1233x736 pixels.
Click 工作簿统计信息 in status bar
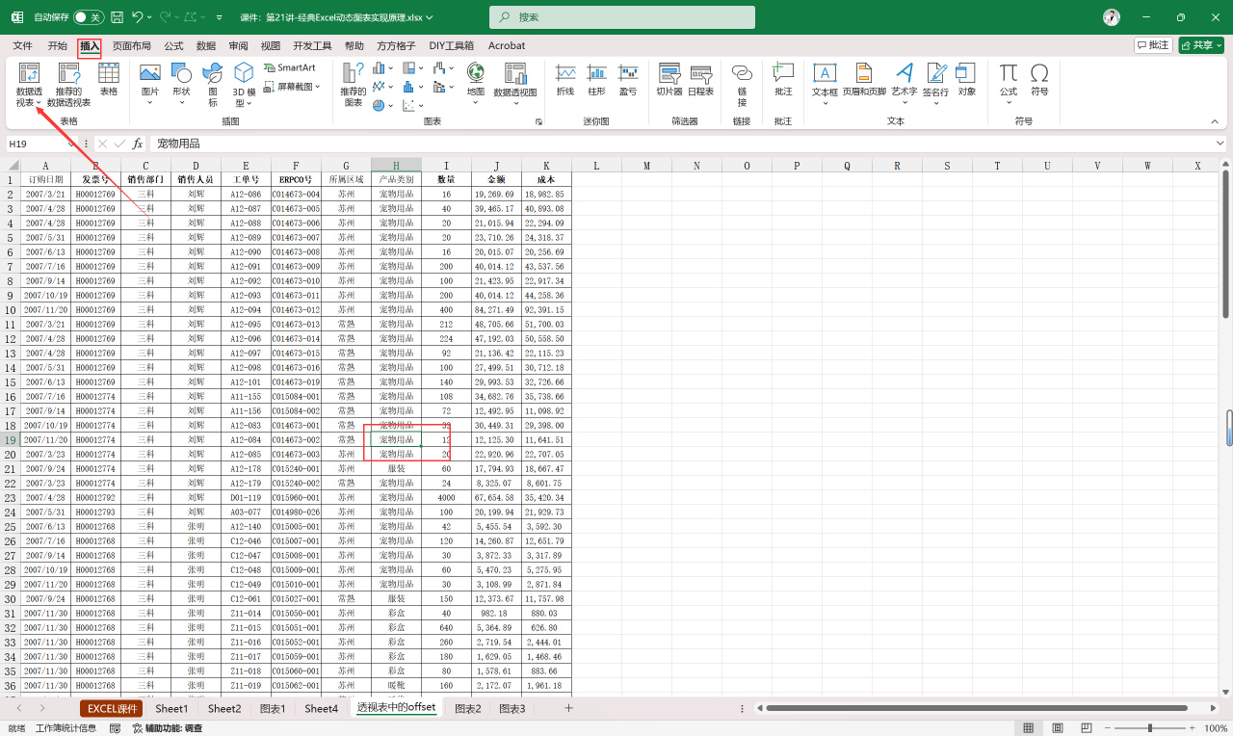coord(66,728)
